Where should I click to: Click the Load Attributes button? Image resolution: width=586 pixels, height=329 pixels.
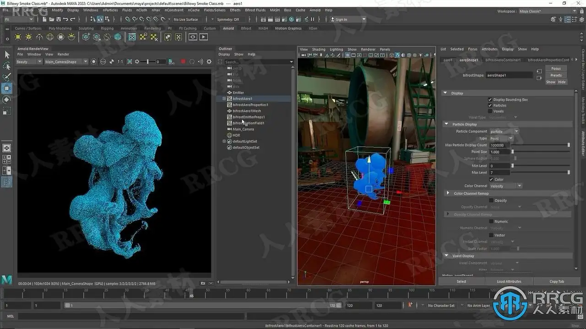click(509, 281)
